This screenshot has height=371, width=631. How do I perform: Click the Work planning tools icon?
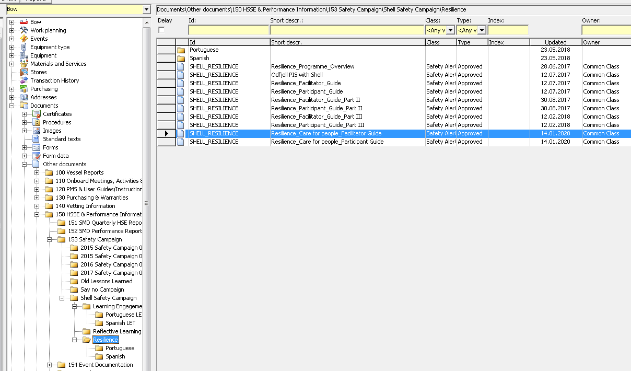[24, 30]
